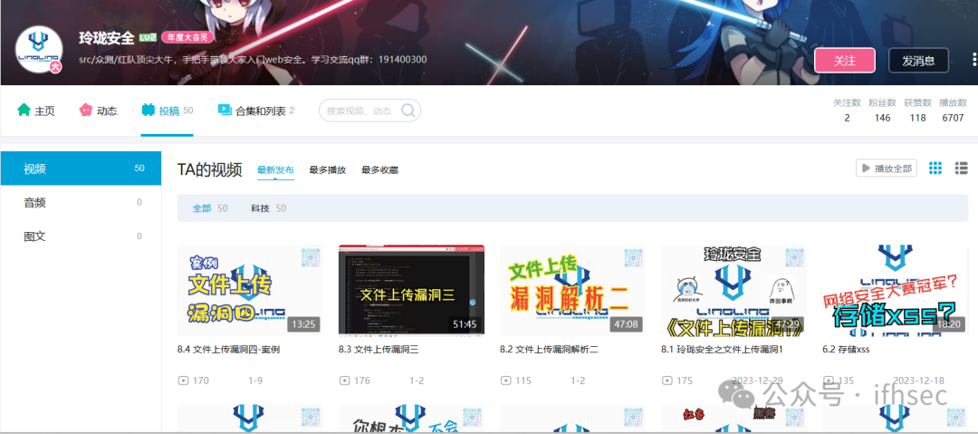Click the username 玲珑安全
Screen dimensions: 978x434
107,37
